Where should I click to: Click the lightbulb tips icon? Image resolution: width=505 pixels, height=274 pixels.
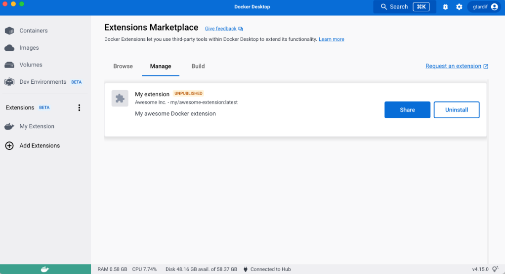pyautogui.click(x=495, y=269)
